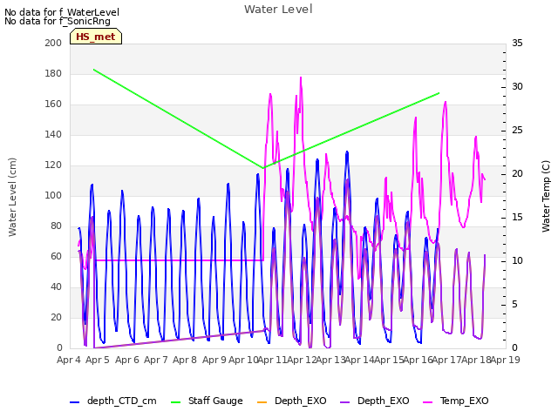Click the Water Temp (C) axis label
The width and height of the screenshot is (558, 418).
546,196
